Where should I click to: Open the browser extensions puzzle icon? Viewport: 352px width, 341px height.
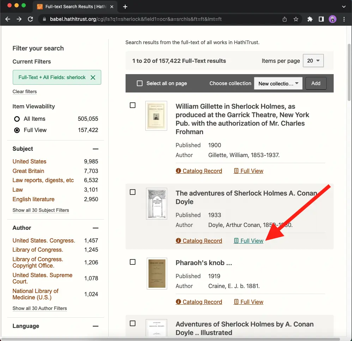point(310,19)
